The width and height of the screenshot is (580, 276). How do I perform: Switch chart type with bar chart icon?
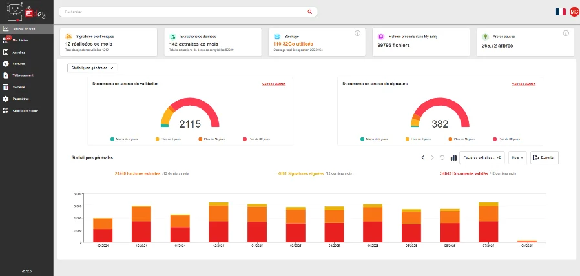[453, 157]
